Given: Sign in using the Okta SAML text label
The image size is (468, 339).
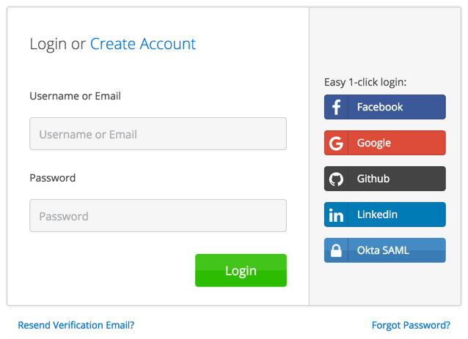Looking at the screenshot, I should coord(383,250).
